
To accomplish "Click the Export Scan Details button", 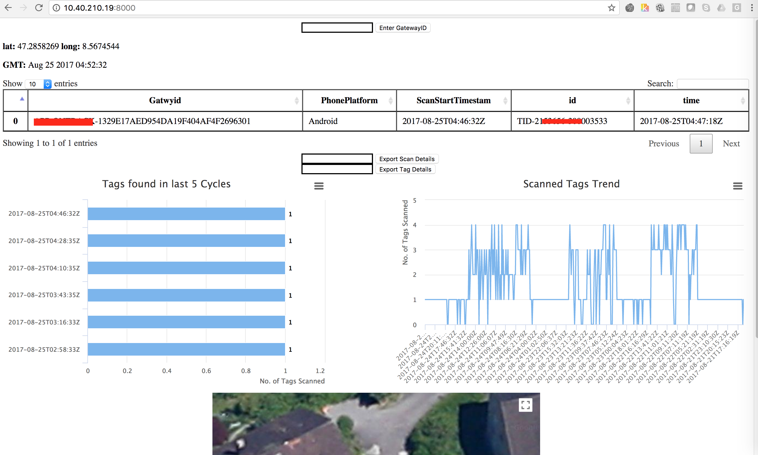I will coord(407,158).
